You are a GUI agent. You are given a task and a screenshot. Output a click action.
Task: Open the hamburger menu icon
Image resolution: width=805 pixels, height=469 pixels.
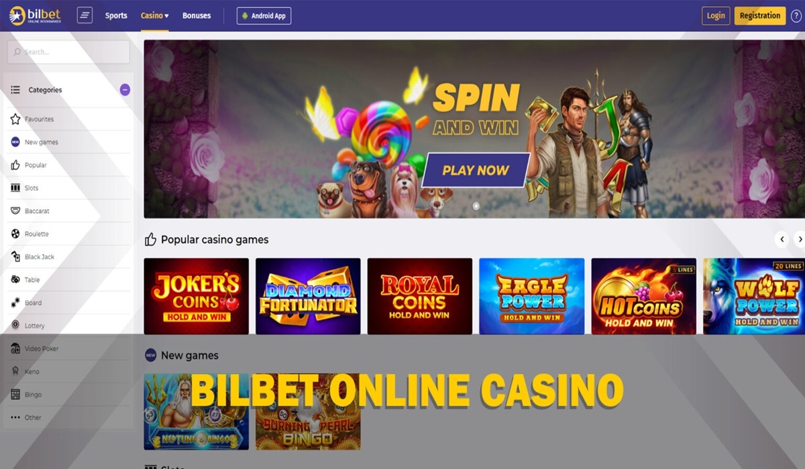[x=85, y=15]
